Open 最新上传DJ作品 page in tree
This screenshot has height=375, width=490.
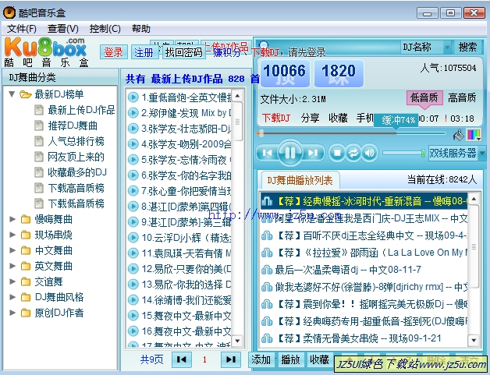(81, 110)
